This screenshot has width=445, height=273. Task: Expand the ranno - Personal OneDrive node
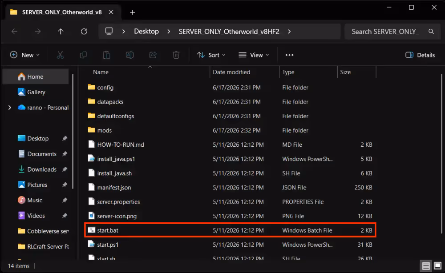[x=10, y=108]
